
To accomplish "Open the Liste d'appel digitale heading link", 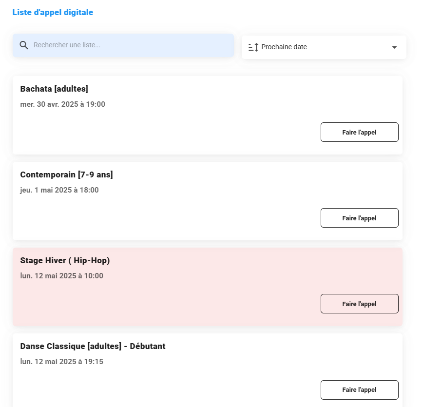I will 53,12.
